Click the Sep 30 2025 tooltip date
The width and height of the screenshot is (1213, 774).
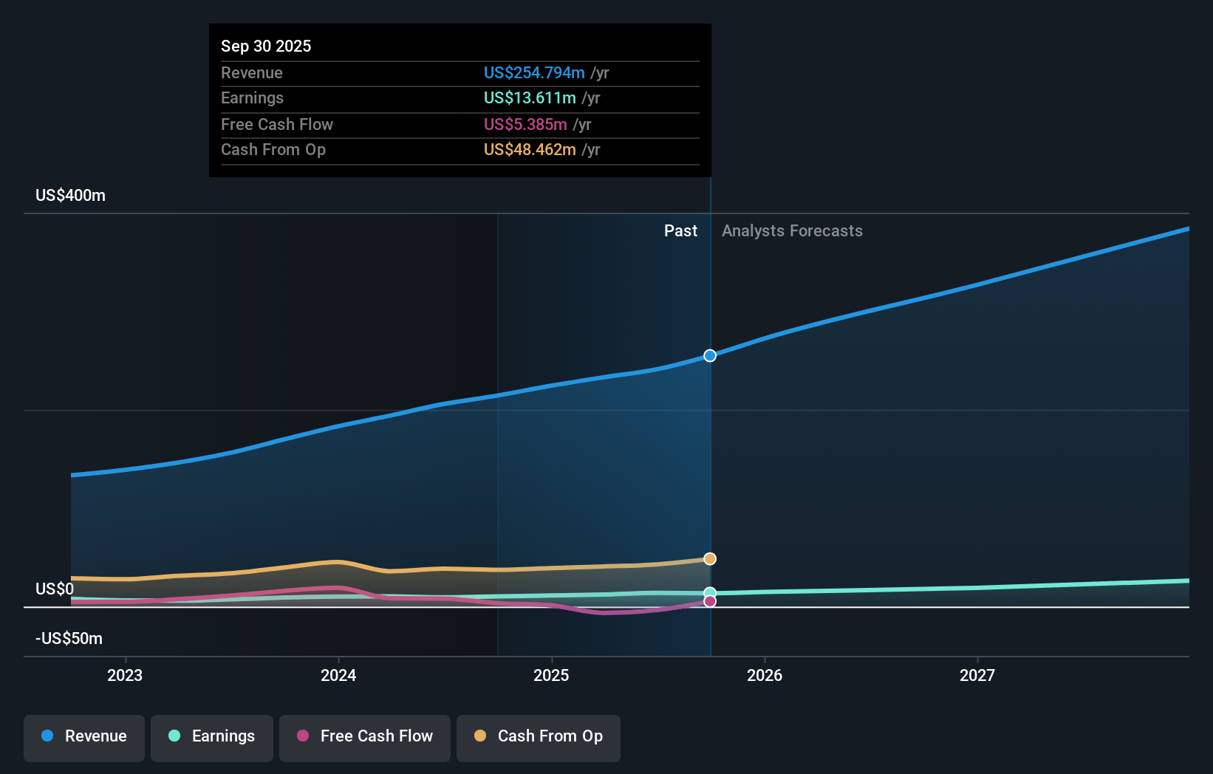(266, 46)
